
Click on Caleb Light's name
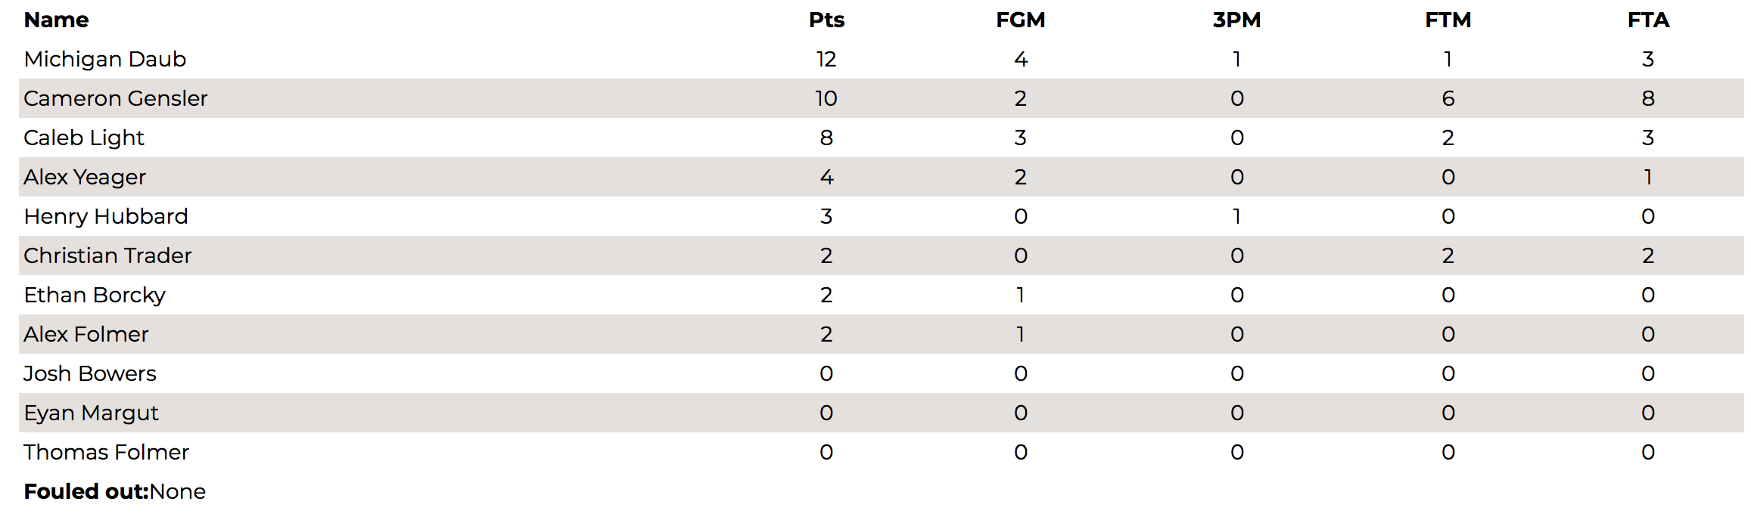point(84,138)
